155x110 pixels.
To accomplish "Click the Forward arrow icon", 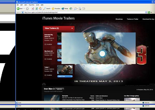I will pyautogui.click(x=27, y=9).
